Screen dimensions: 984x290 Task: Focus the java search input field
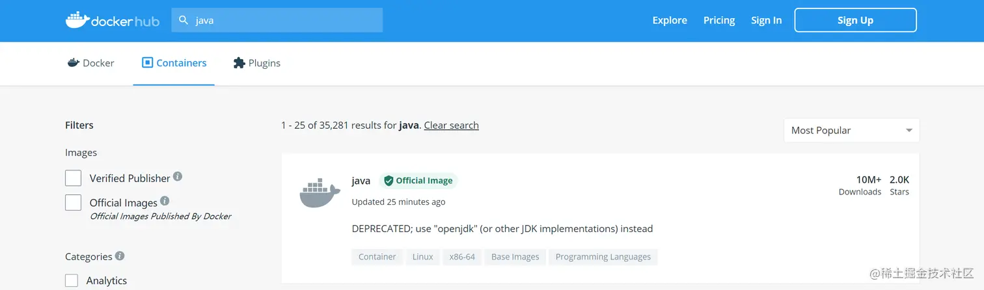(277, 20)
